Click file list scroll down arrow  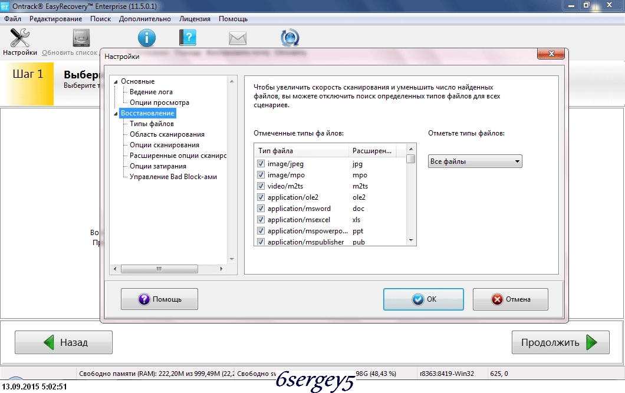411,240
